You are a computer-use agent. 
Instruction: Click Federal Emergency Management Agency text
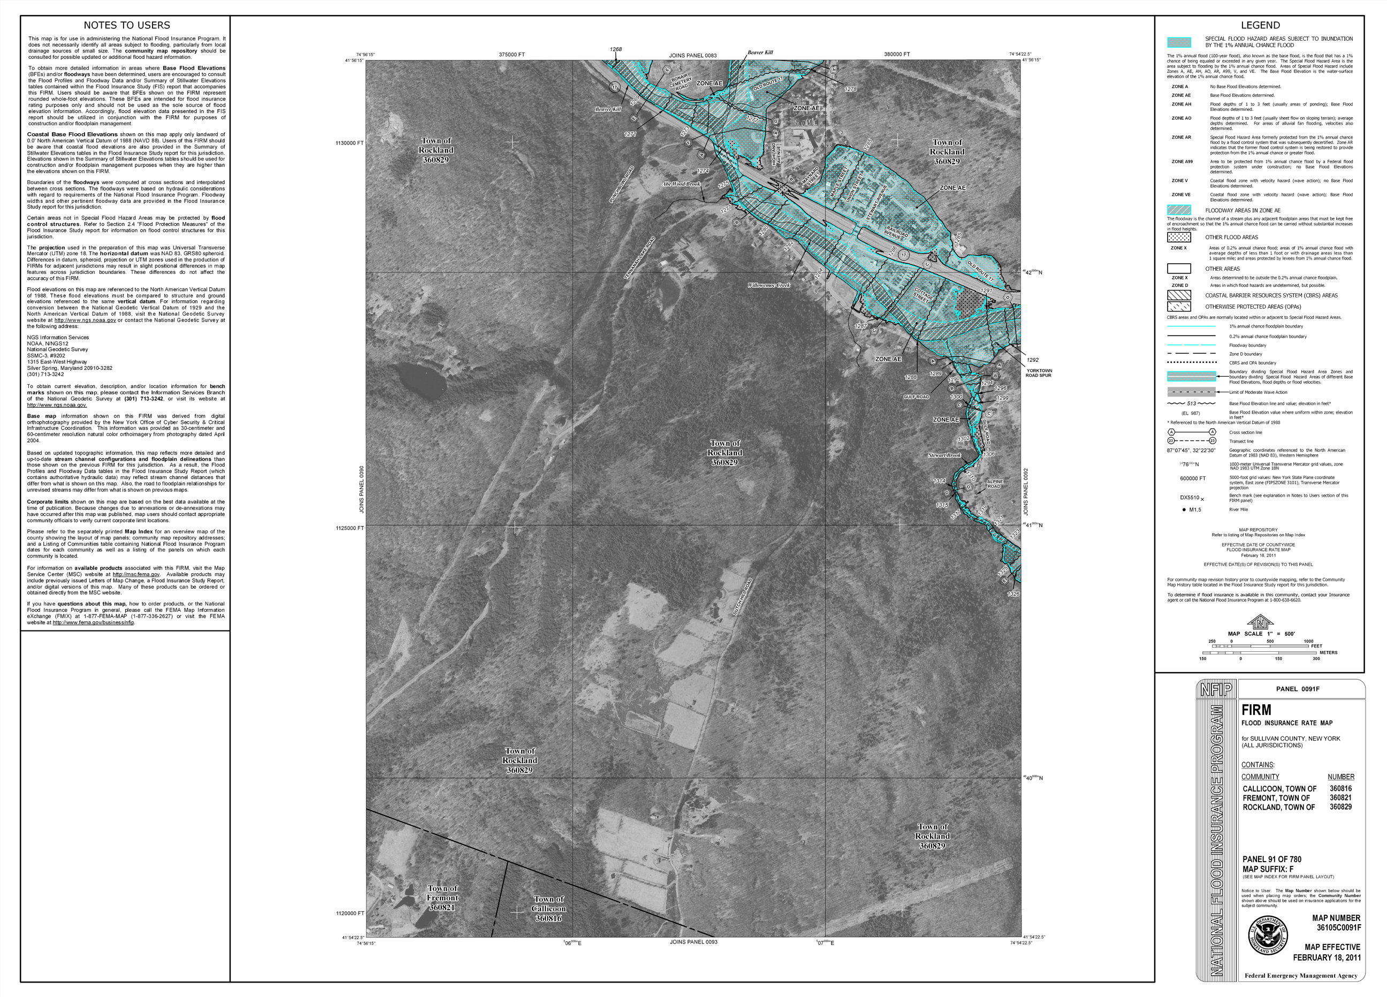point(1301,976)
